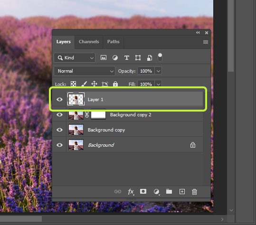
Task: Switch to the Paths tab
Action: [114, 42]
